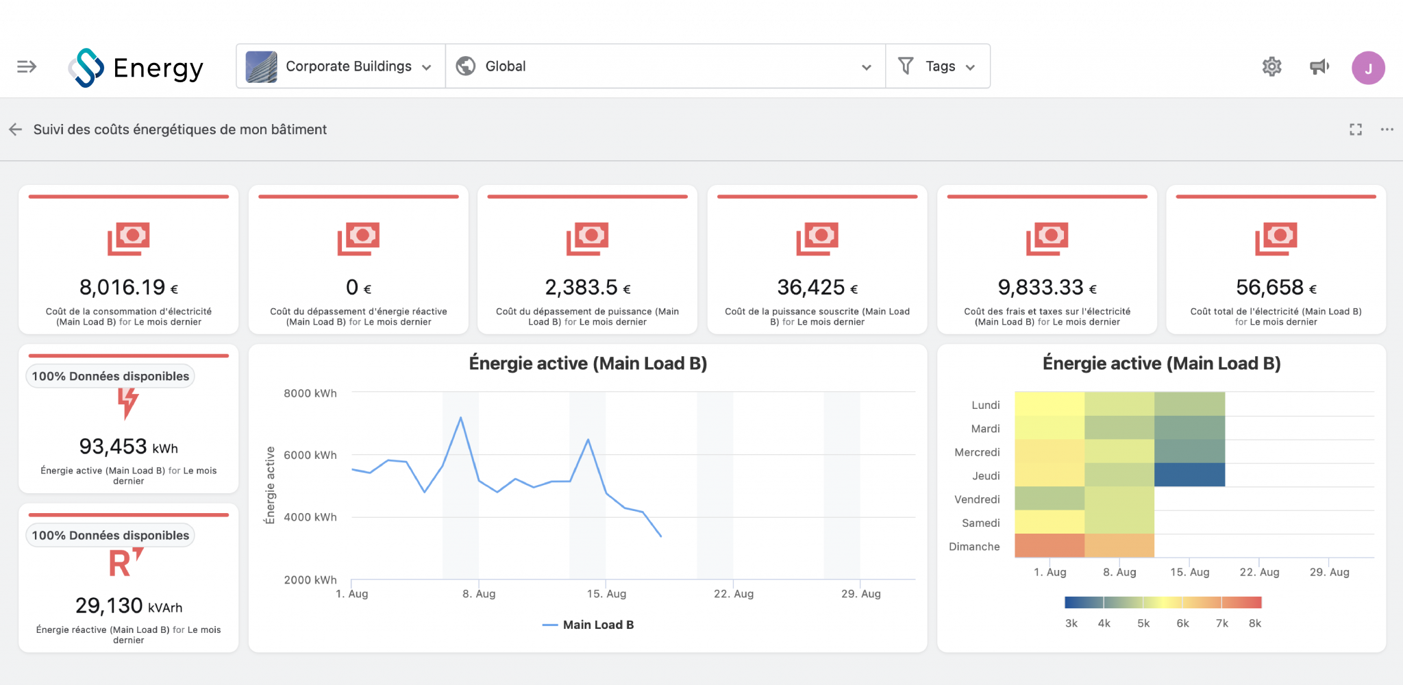The image size is (1403, 685).
Task: Click the 8k legend scale label
Action: [x=1254, y=623]
